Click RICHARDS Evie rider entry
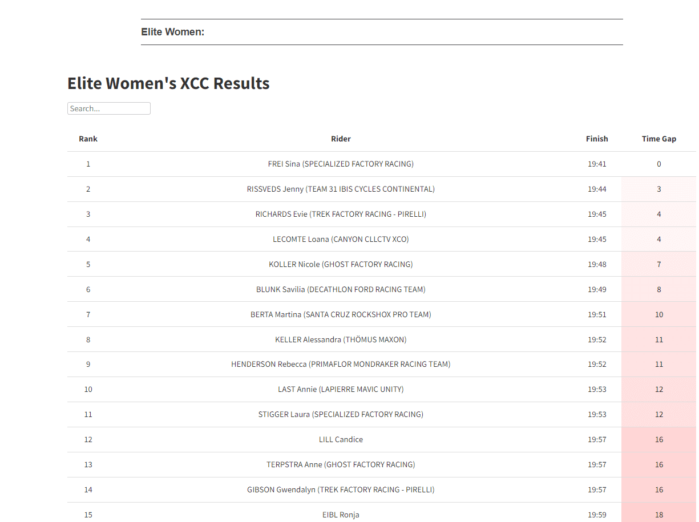Viewport: 699px width, 522px height. point(341,214)
